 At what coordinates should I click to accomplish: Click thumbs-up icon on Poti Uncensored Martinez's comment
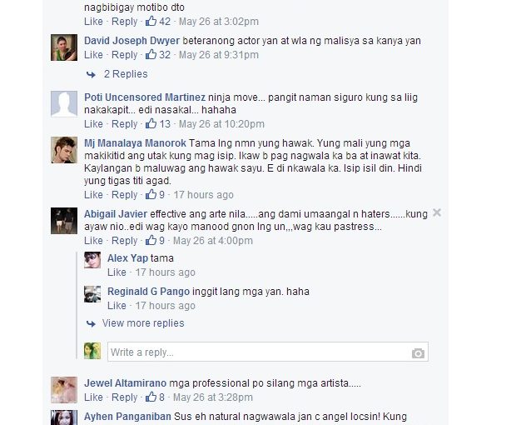[151, 123]
